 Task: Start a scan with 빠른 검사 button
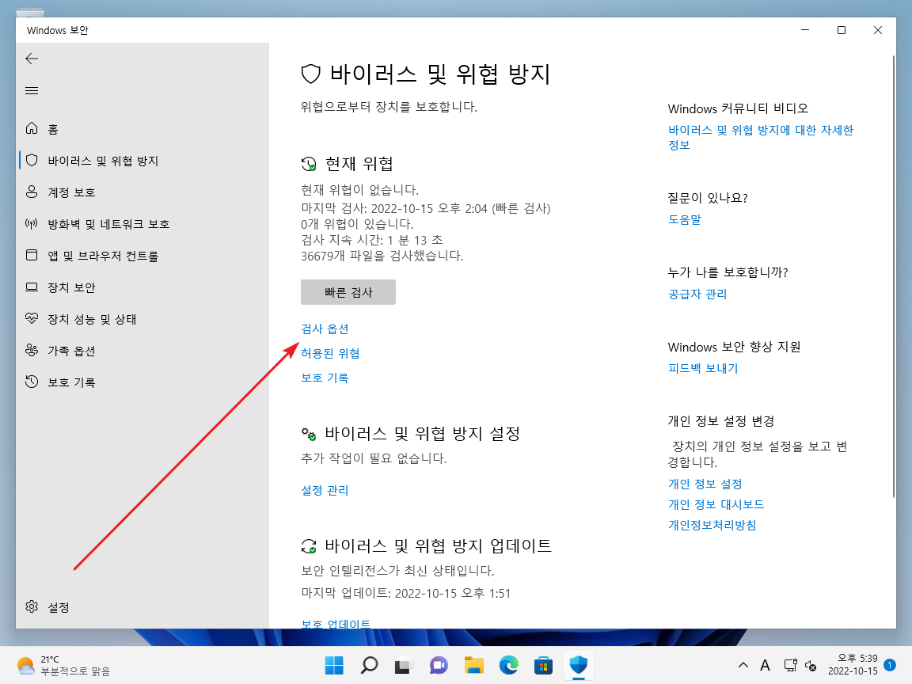(348, 292)
